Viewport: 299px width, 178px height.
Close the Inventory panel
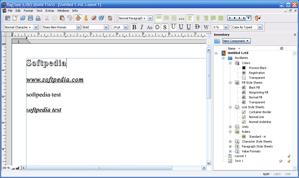pyautogui.click(x=295, y=35)
